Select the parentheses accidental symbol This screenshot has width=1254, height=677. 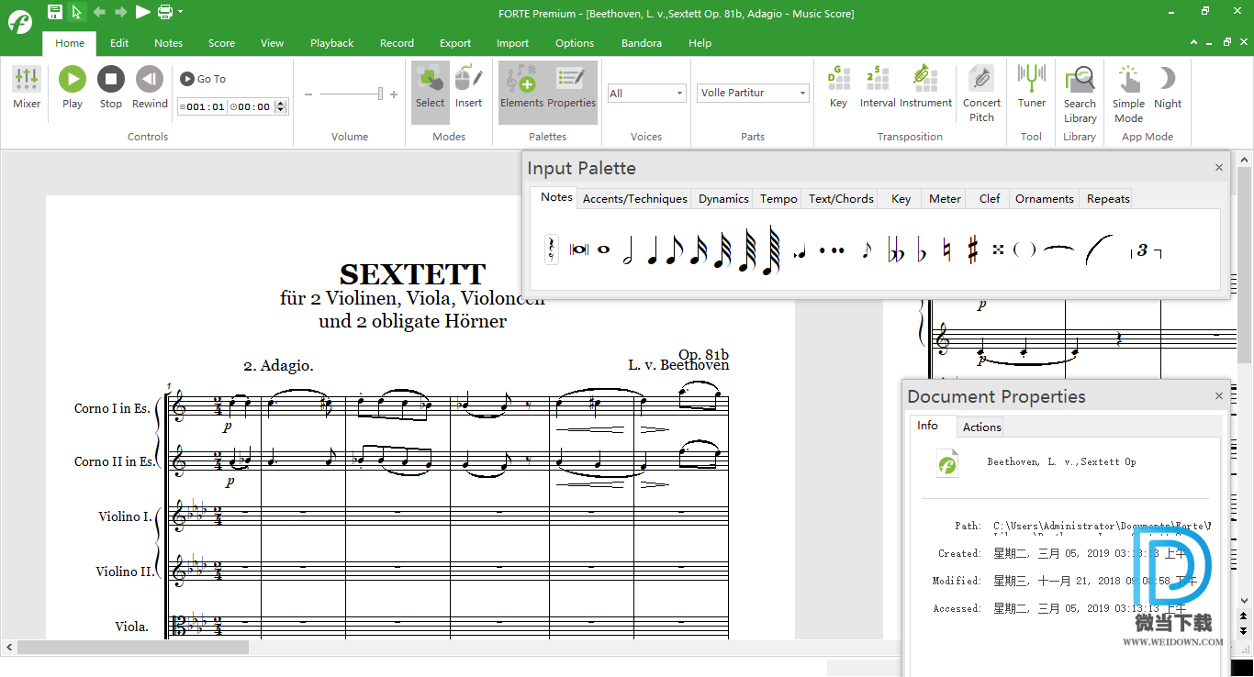point(1024,250)
